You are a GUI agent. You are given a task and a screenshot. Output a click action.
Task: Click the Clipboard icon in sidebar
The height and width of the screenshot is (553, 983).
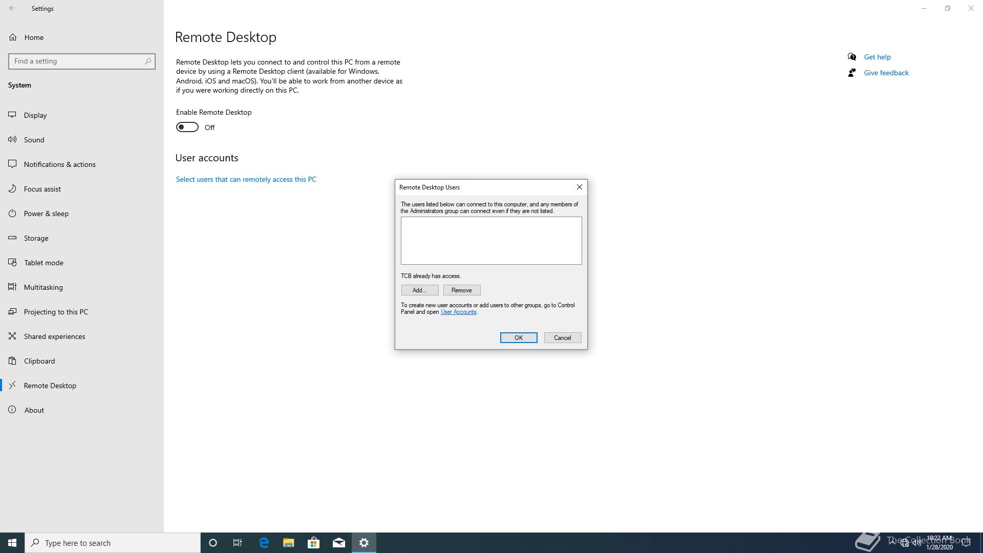(12, 361)
